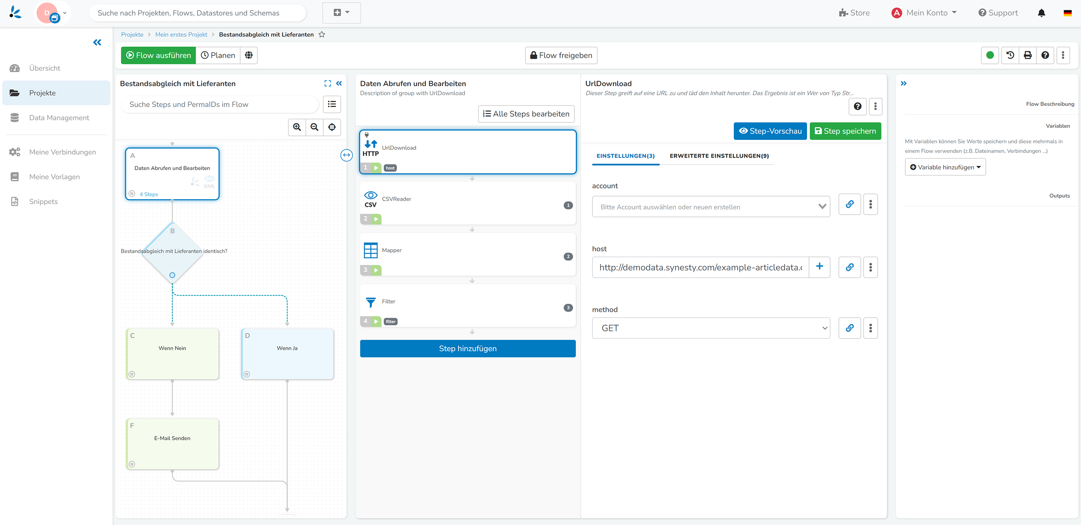Click the zoom out magnifier icon
Screen dimensions: 1081x525
314,127
